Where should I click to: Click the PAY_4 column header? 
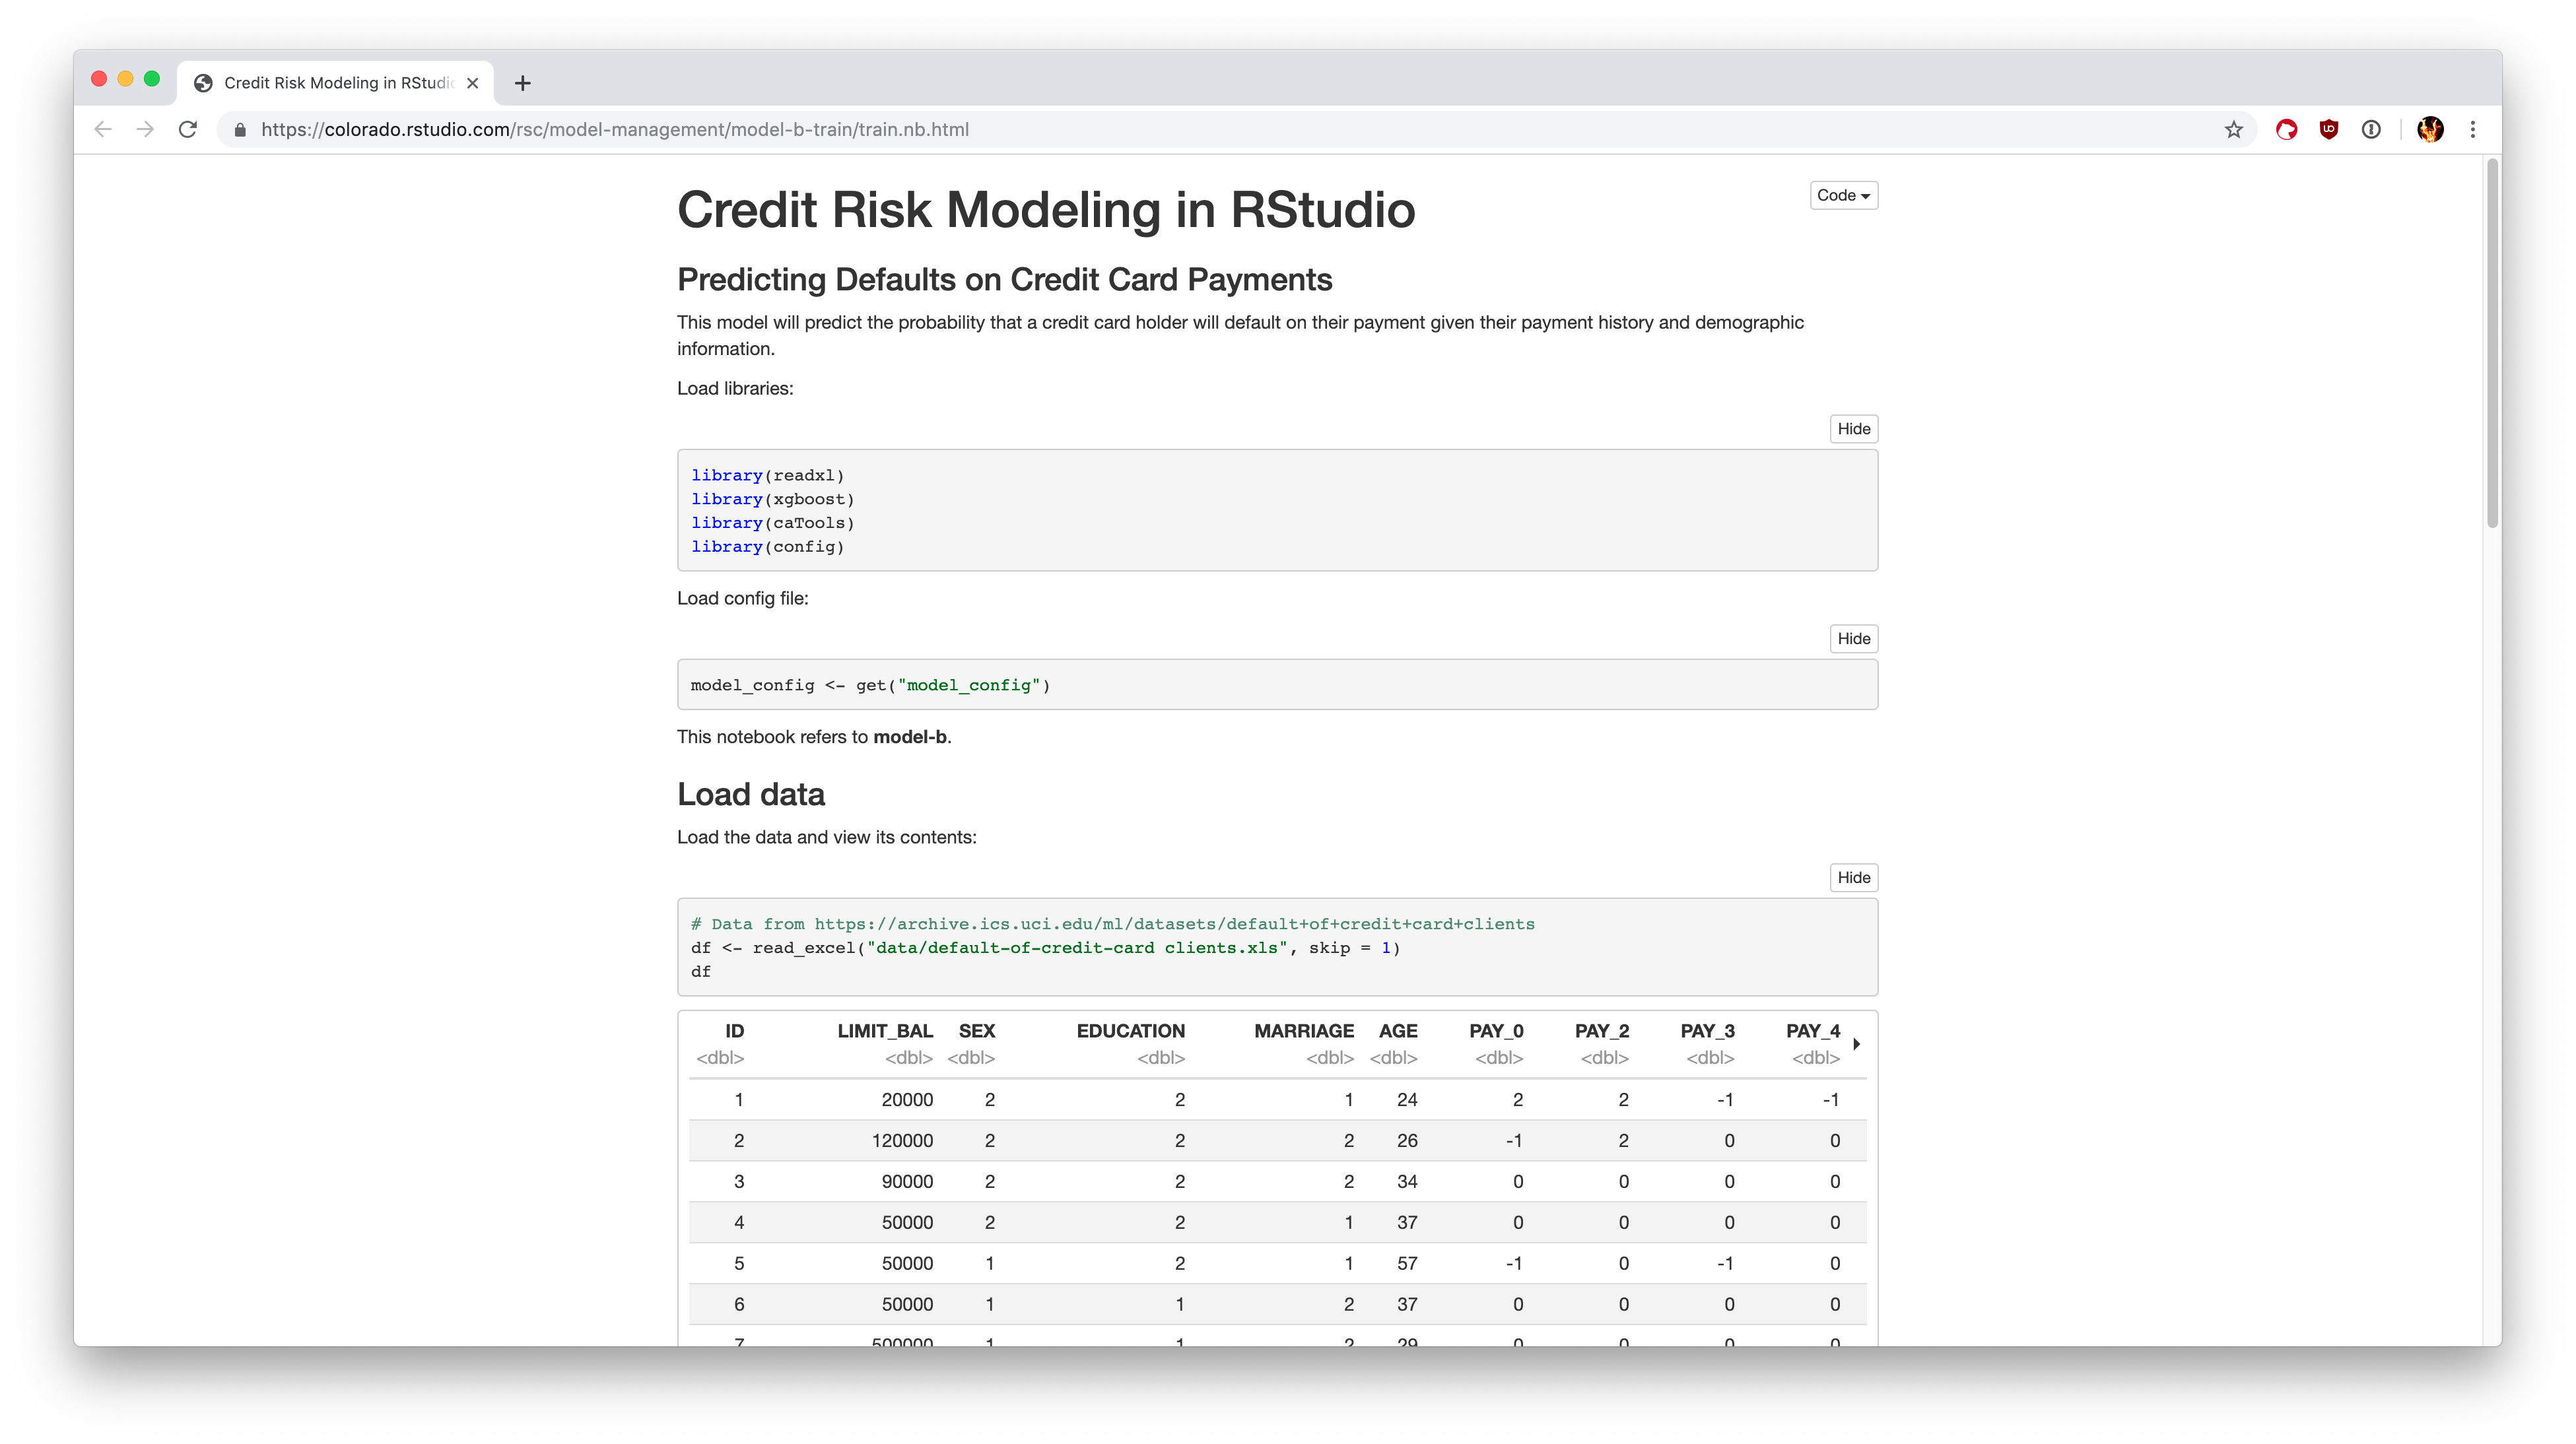point(1813,1031)
